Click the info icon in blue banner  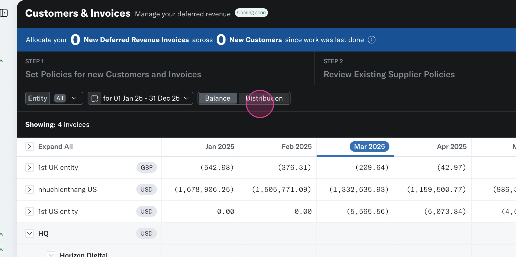371,40
